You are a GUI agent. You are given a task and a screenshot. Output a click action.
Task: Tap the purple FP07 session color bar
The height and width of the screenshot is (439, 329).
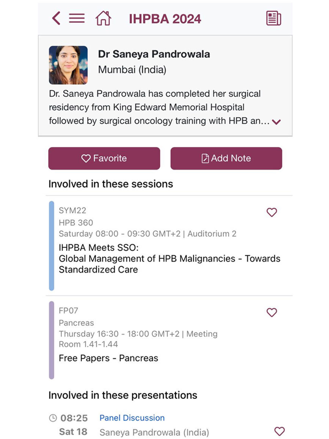[x=52, y=340]
